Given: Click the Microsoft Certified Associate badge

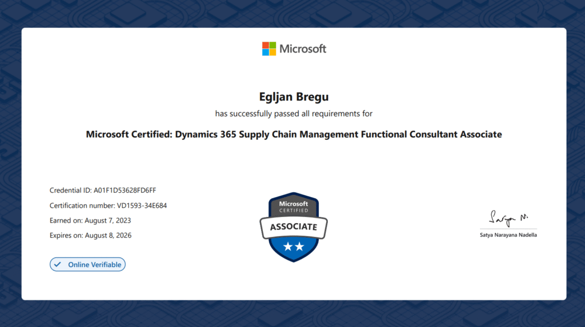Looking at the screenshot, I should coord(294,227).
